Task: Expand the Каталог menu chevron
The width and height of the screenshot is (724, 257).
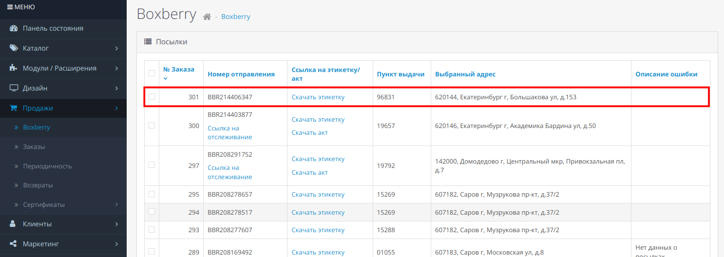Action: (117, 48)
